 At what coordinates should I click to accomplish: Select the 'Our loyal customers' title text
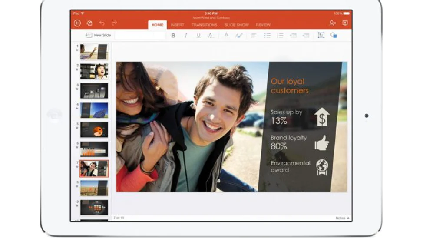pos(290,86)
